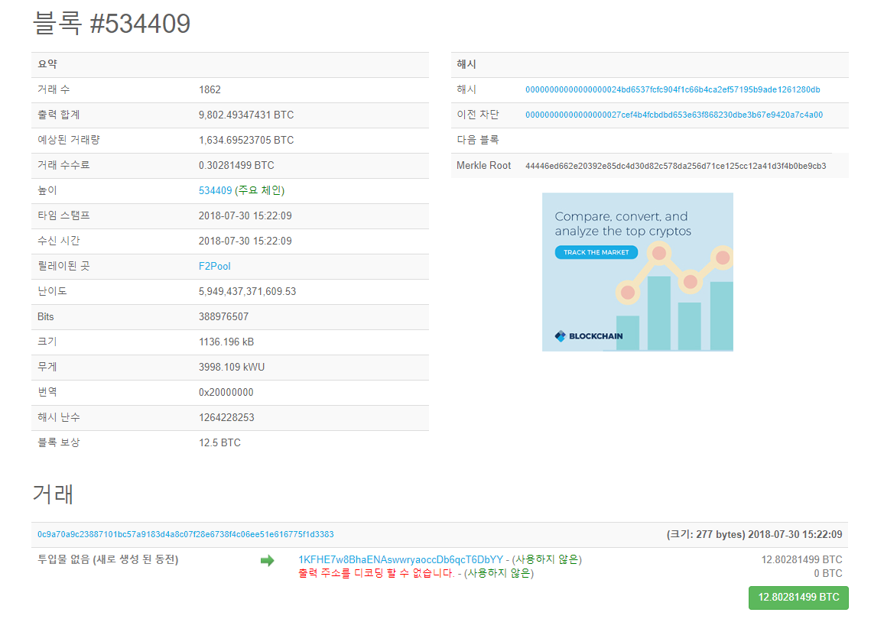The height and width of the screenshot is (635, 884).
Task: Click the 거래 transactions heading
Action: tap(53, 494)
